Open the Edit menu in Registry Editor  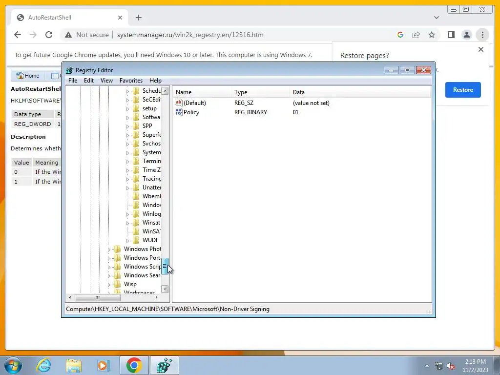[89, 81]
